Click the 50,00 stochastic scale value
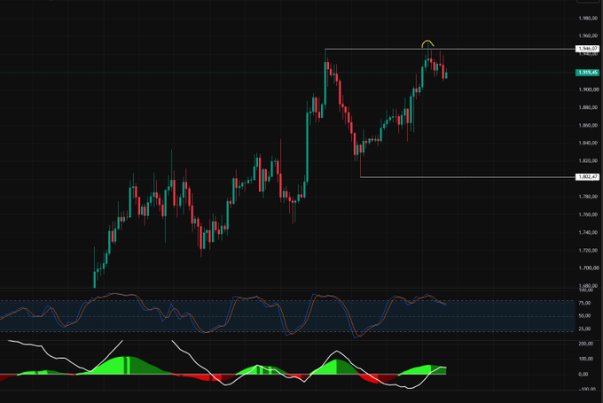The height and width of the screenshot is (403, 603). [x=585, y=316]
